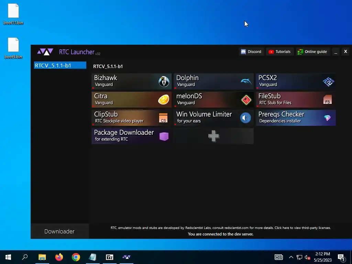Click the RTCV_5.1.1-b1 heading above tiles
Image resolution: width=352 pixels, height=264 pixels.
click(x=108, y=66)
